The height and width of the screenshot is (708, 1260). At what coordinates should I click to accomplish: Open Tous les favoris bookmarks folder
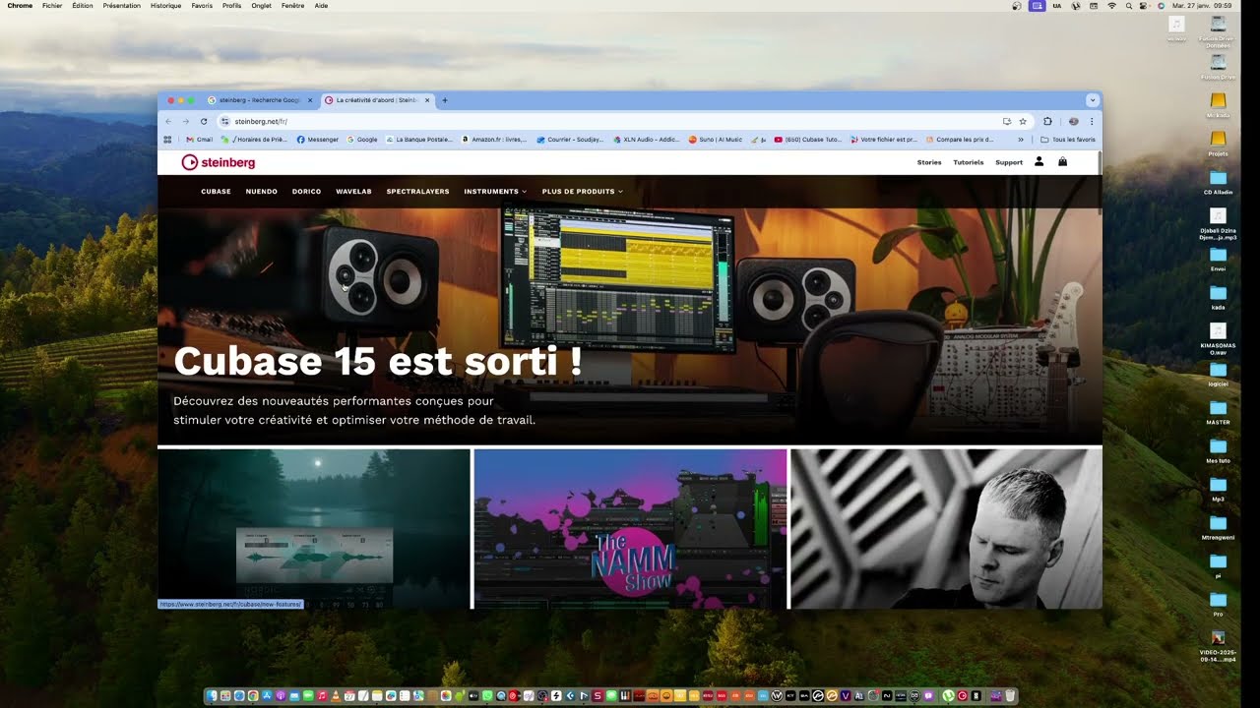pos(1068,140)
